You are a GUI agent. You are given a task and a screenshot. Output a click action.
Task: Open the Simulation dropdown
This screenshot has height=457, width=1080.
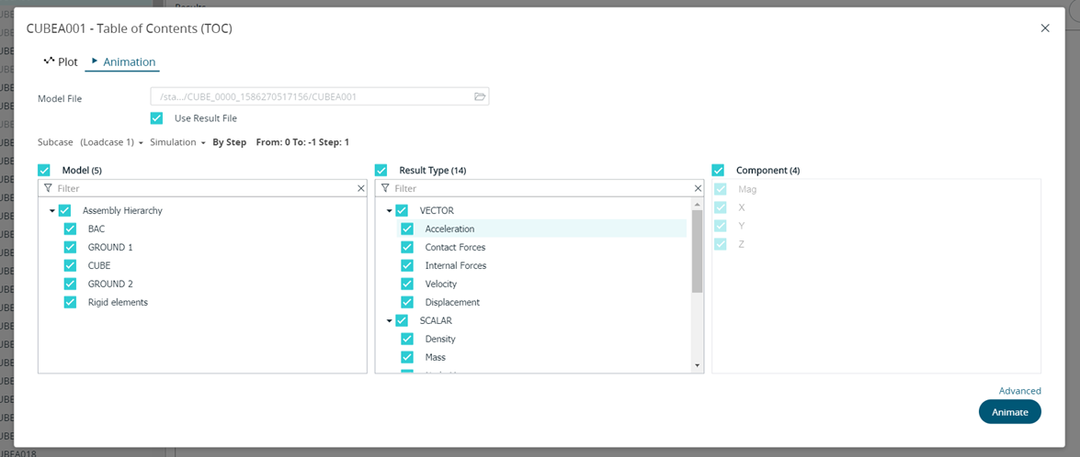[x=177, y=142]
